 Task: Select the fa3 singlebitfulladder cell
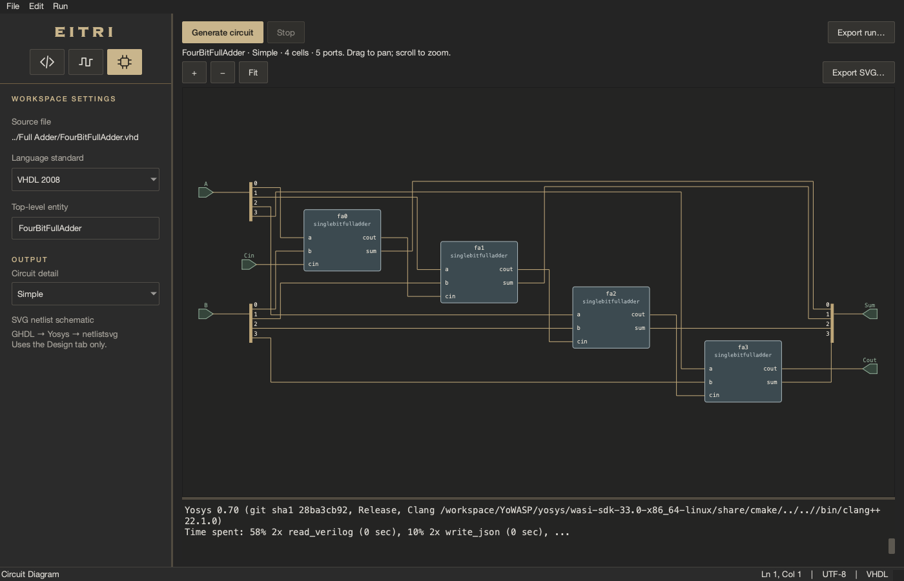pyautogui.click(x=743, y=371)
